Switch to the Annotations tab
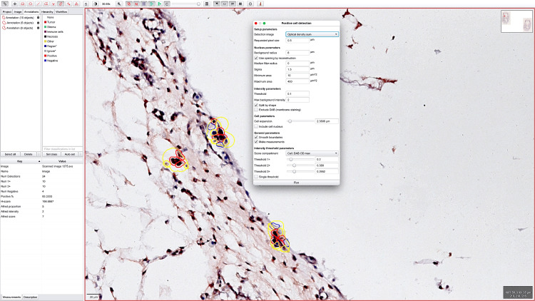This screenshot has height=301, width=535. 31,11
